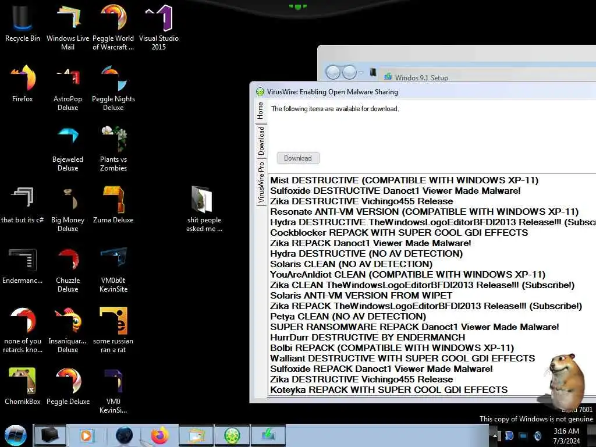Select 'Hydra DESTRUCTIVE TheWindowsLogoEditorBFDI2013' entry
Screen dimensions: 596x447
432,222
